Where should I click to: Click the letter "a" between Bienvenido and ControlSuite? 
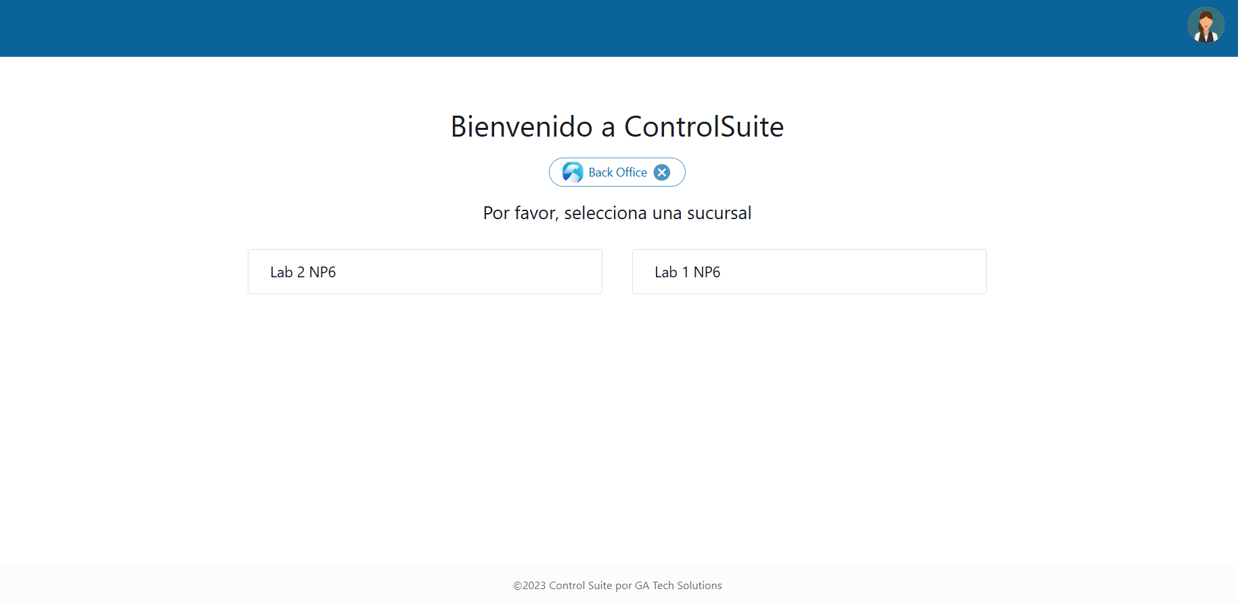[x=608, y=128]
